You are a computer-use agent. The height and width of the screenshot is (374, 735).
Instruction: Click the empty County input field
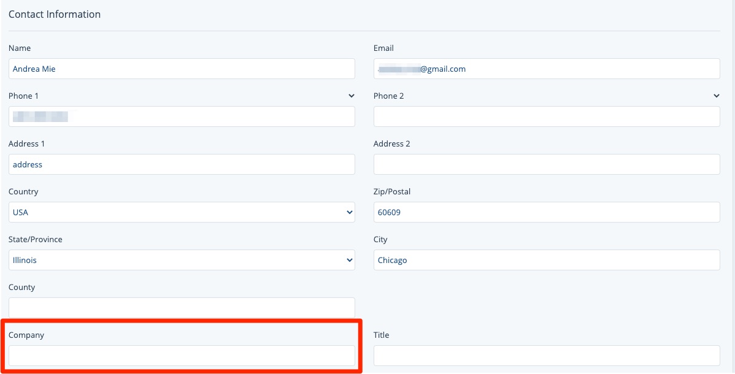182,308
